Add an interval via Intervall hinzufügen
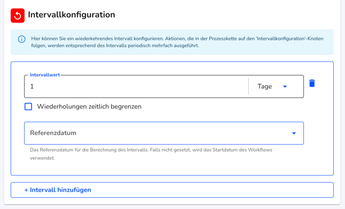The image size is (345, 209). click(x=172, y=190)
